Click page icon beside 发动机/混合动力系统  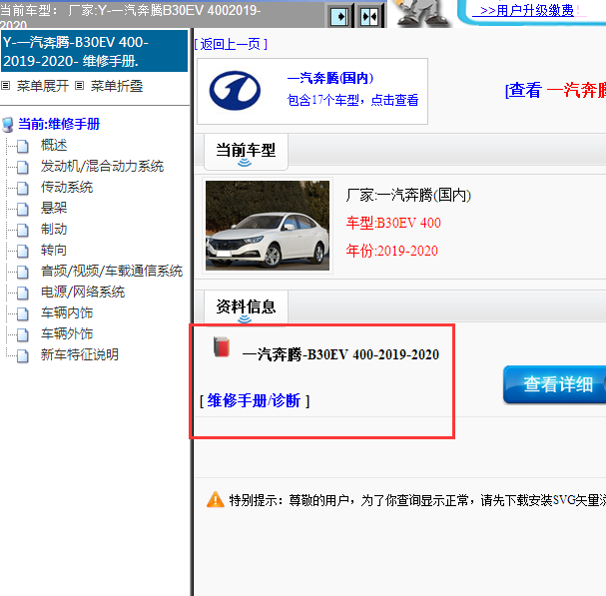click(x=23, y=167)
